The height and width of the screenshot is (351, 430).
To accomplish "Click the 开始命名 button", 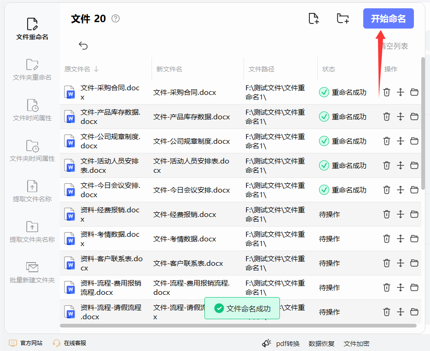I will coord(388,18).
